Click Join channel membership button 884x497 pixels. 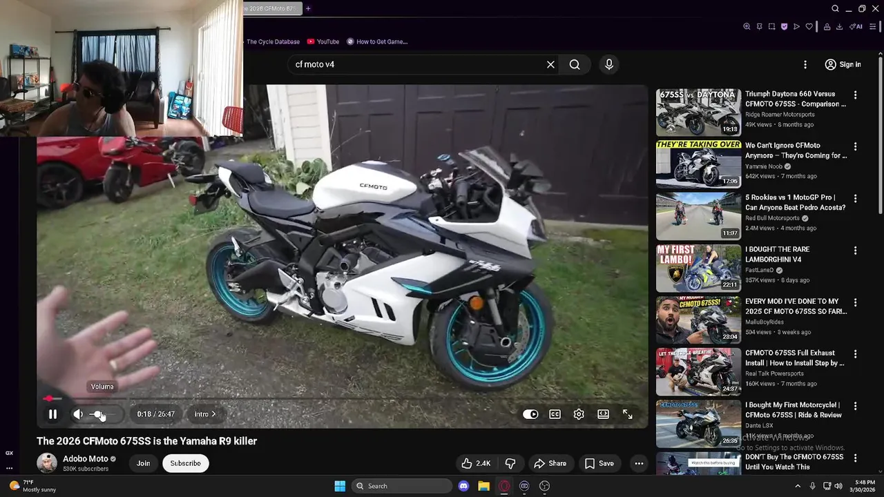(143, 463)
